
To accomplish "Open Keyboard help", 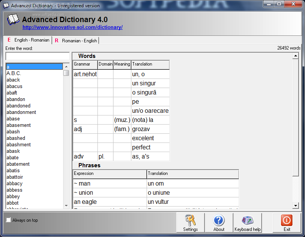I will click(x=248, y=223).
